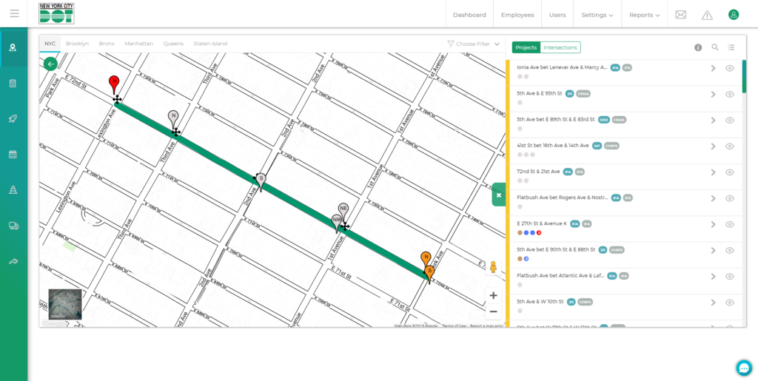Open the alerts warning triangle icon

(x=707, y=15)
